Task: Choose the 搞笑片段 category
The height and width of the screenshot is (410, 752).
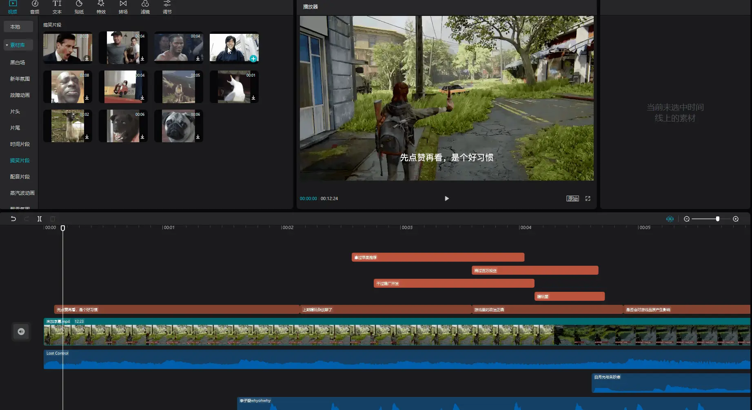Action: [x=20, y=160]
